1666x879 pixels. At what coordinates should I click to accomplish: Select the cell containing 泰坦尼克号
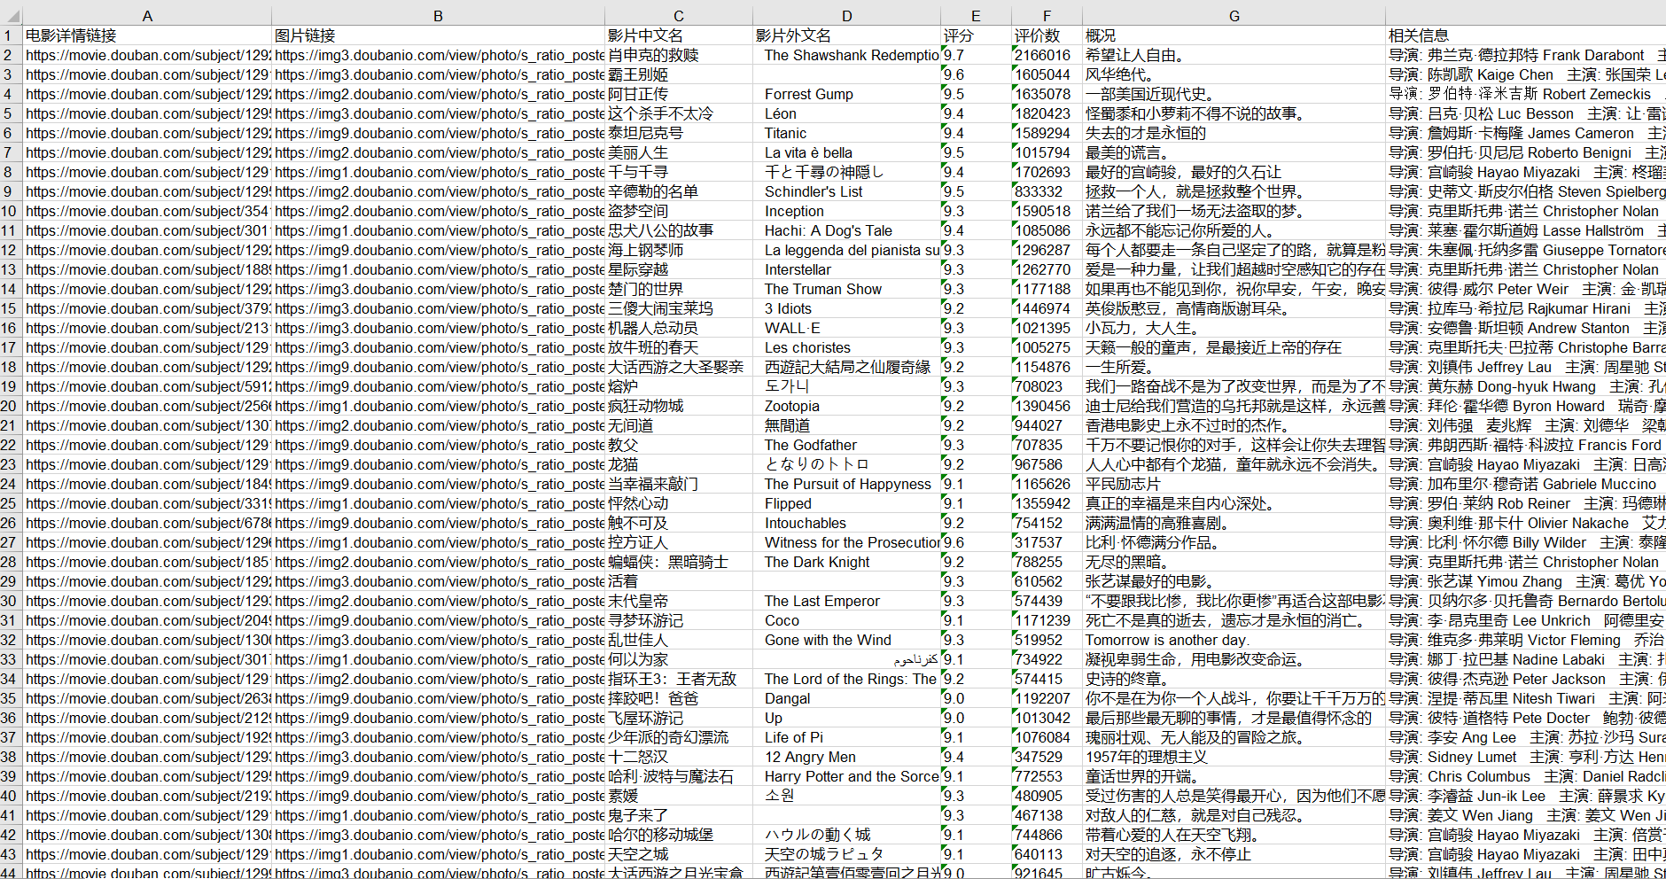coord(682,133)
